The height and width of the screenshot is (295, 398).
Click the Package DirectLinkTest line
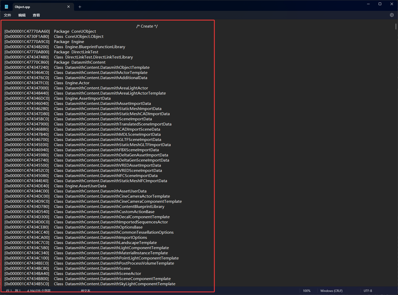51,52
